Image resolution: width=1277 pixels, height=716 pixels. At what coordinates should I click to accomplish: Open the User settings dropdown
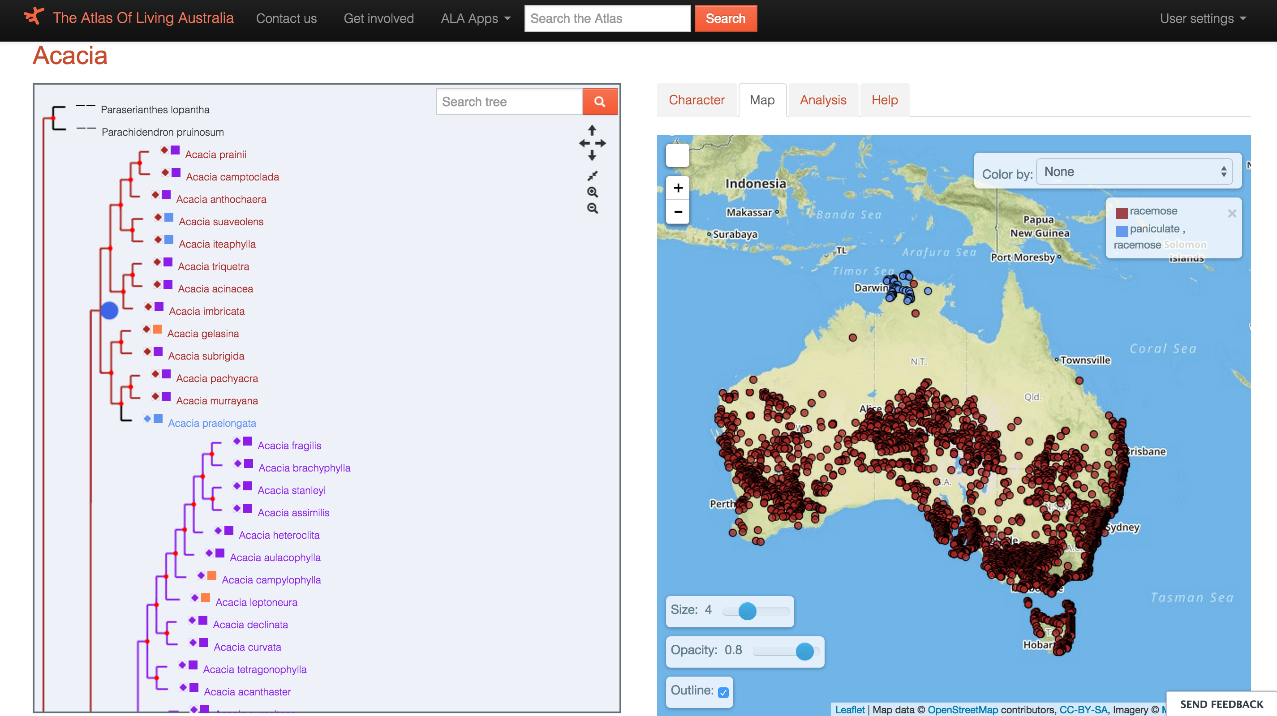(1202, 18)
